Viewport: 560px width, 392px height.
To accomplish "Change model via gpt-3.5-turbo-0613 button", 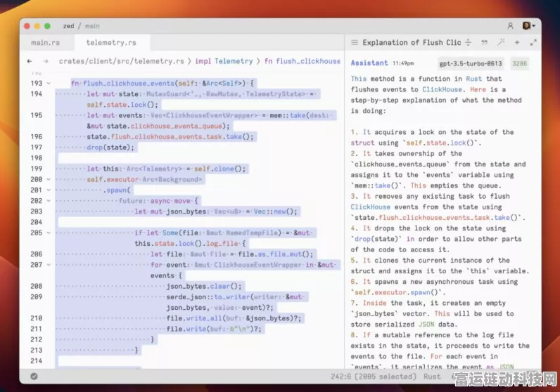I will point(471,63).
